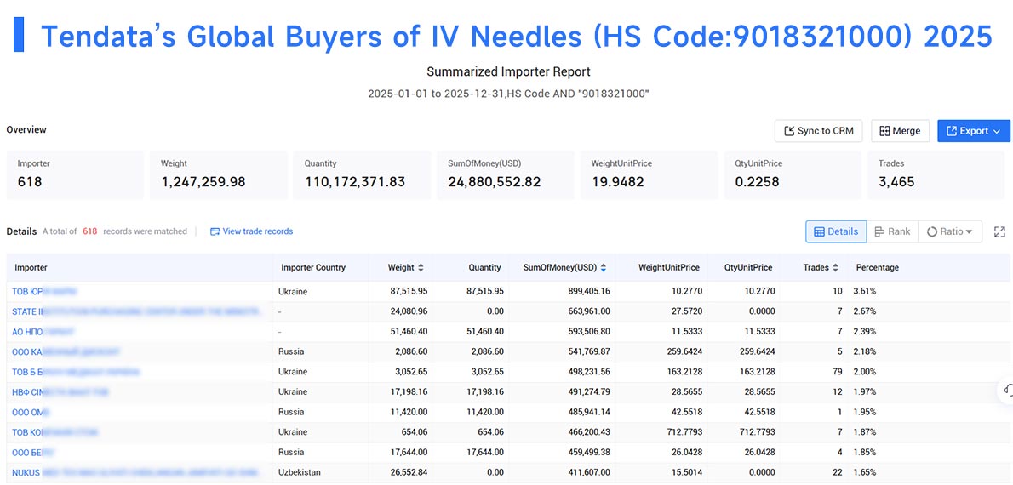Select the Uzbekistan country cell
The width and height of the screenshot is (1013, 485).
pyautogui.click(x=300, y=472)
